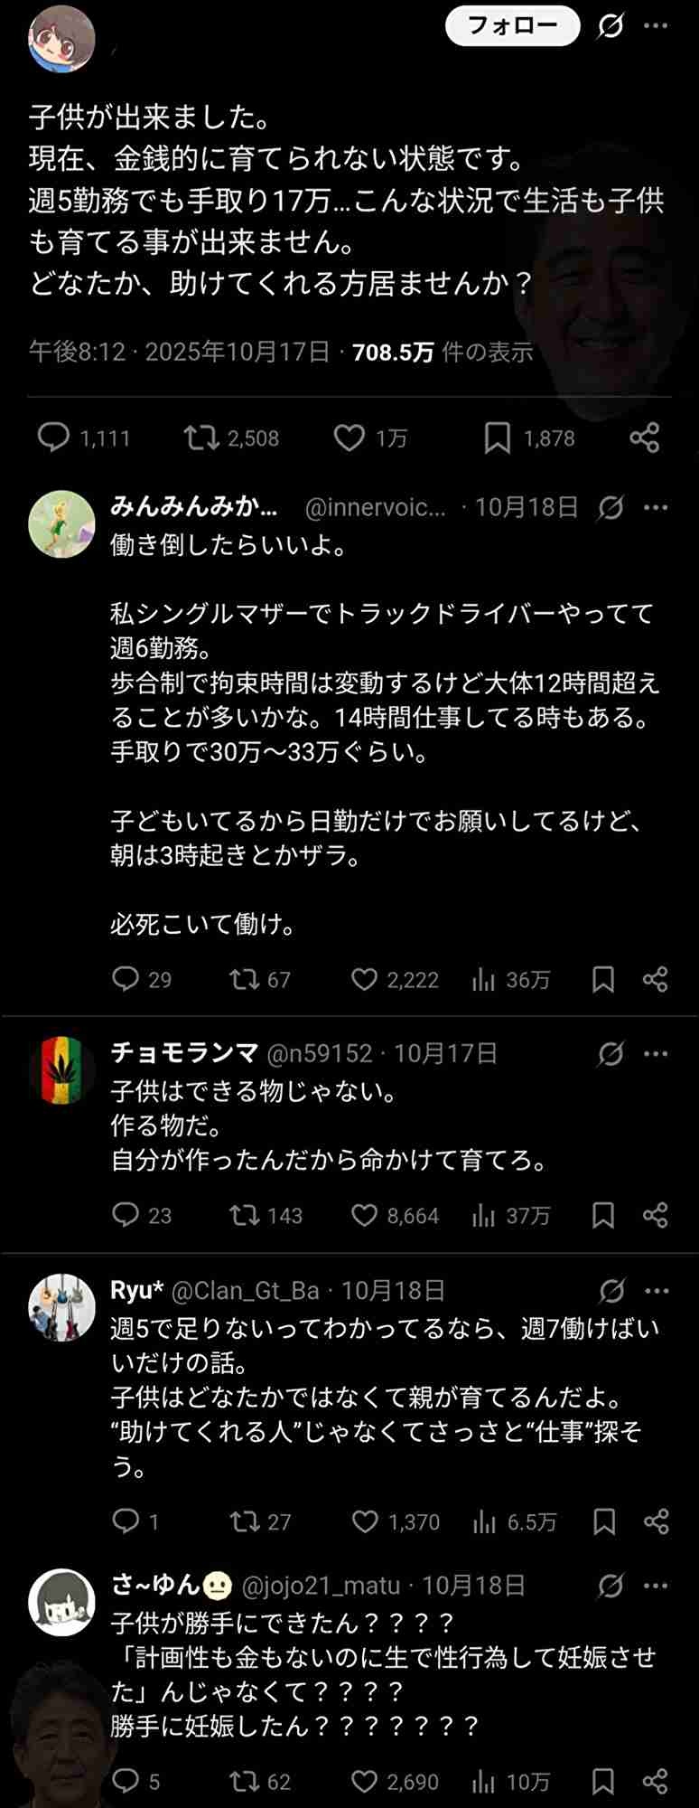699x1808 pixels.
Task: Click Grok icon on さ~ゆん's reply
Action: click(611, 1585)
